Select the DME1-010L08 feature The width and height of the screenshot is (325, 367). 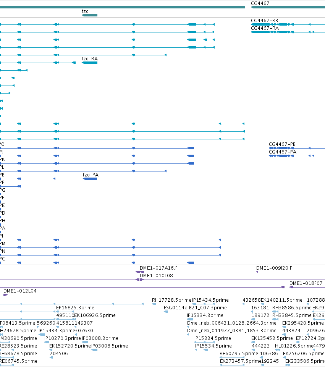[156, 276]
